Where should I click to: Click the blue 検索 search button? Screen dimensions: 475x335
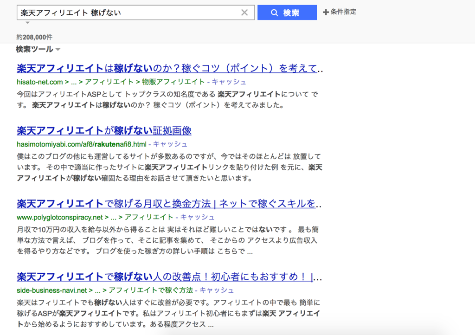pos(287,13)
